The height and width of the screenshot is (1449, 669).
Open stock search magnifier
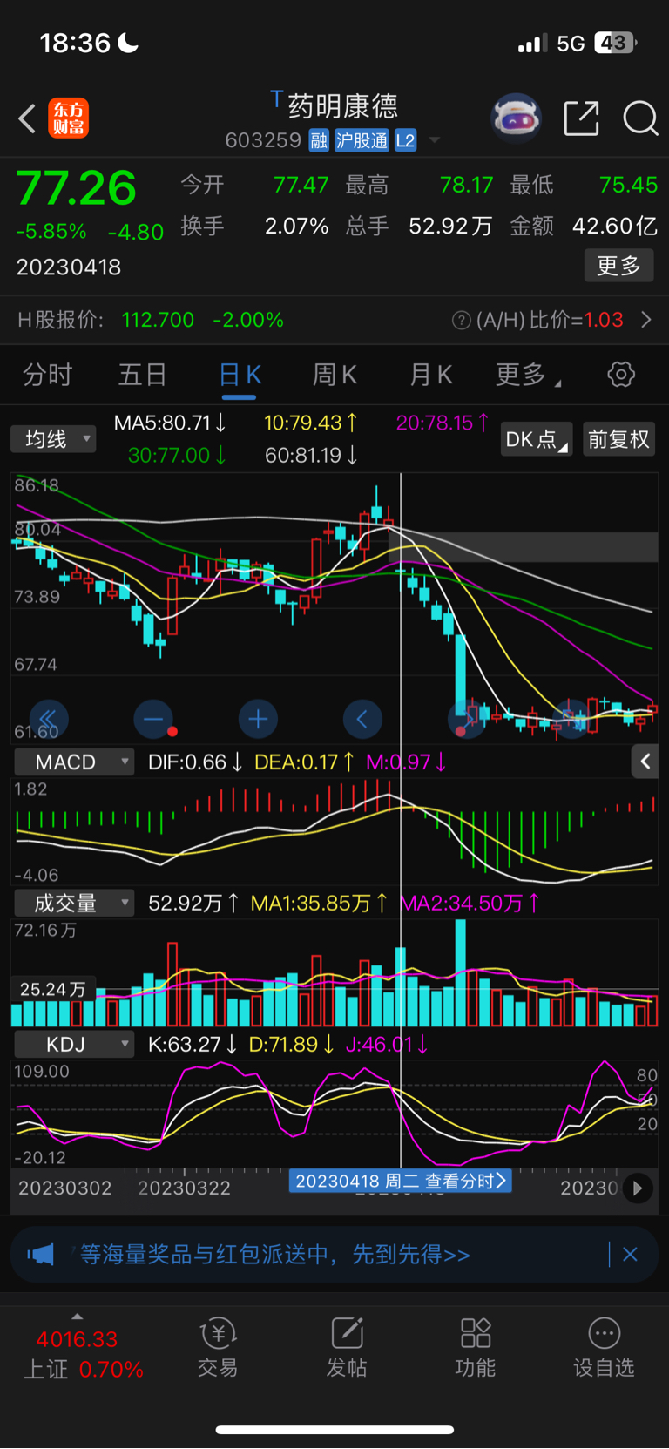(x=640, y=118)
